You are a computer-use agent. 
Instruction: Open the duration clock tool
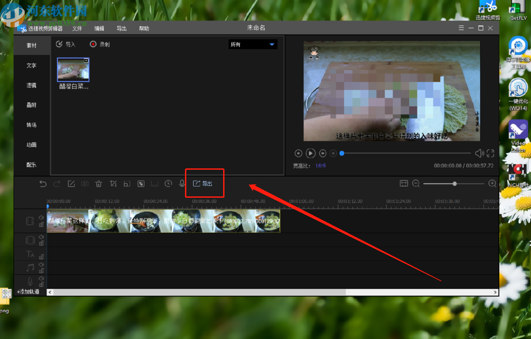(x=168, y=184)
